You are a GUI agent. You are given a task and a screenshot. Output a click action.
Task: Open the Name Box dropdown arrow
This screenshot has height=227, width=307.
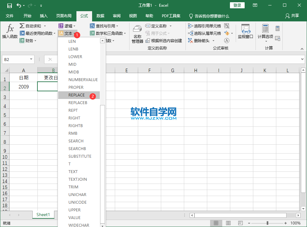click(31, 59)
